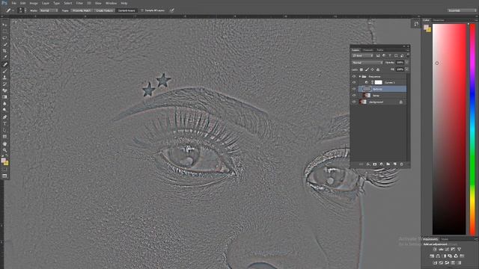Select the Lasso tool
479x269 pixels.
4,38
